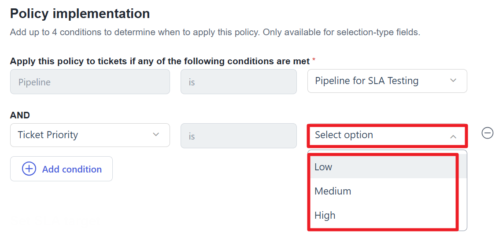Click the Policy implementation heading
Image resolution: width=499 pixels, height=235 pixels.
(x=80, y=14)
